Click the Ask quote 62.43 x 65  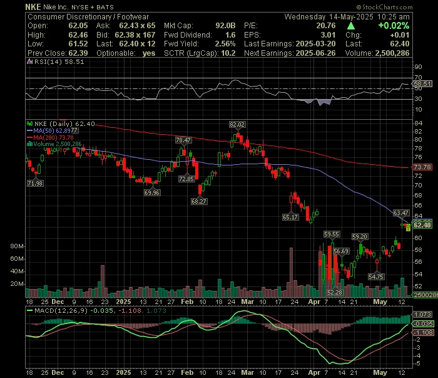tap(137, 26)
